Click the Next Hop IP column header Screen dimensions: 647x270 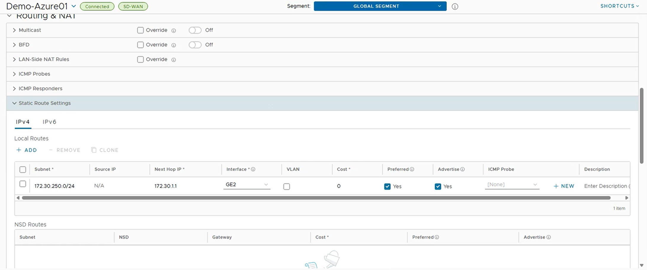tap(169, 169)
